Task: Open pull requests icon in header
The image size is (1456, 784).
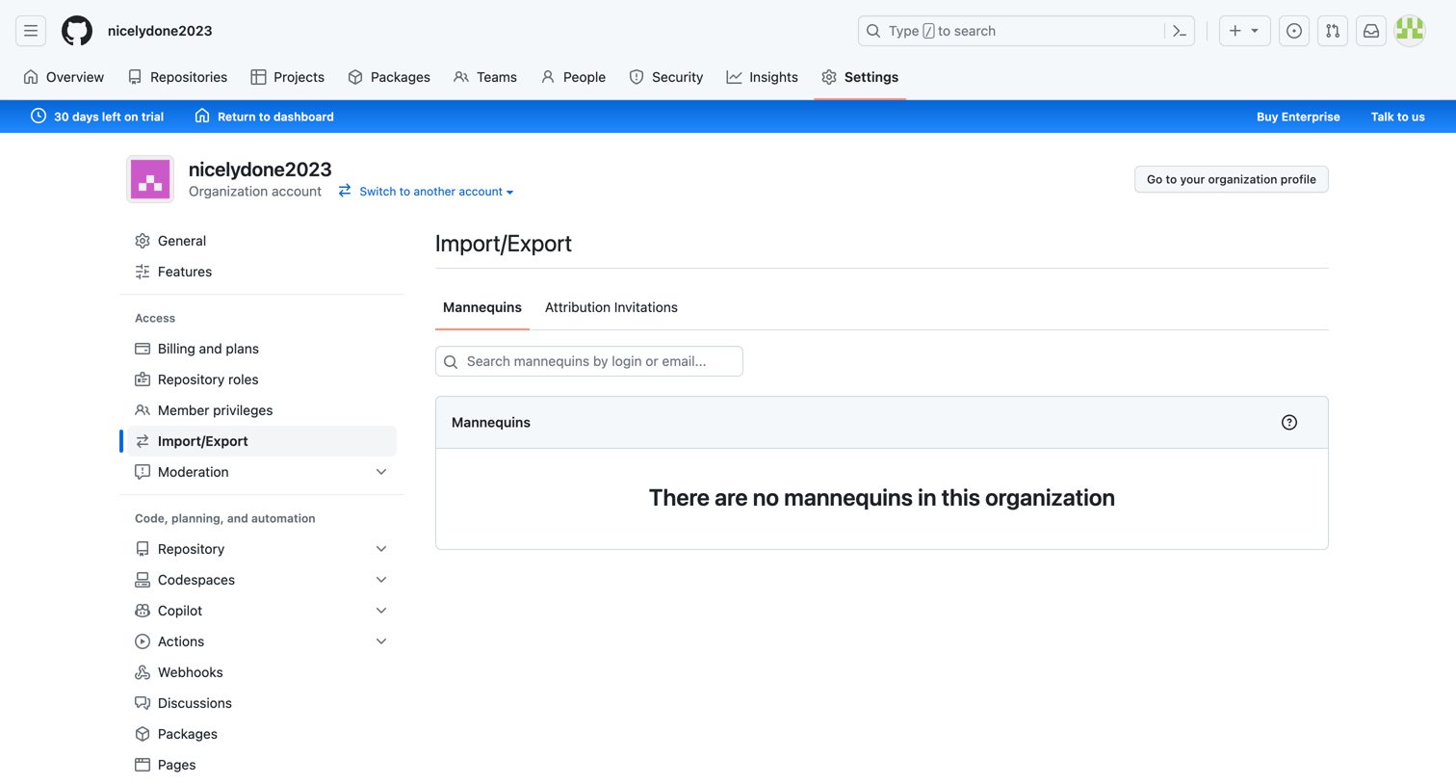Action: [x=1333, y=31]
